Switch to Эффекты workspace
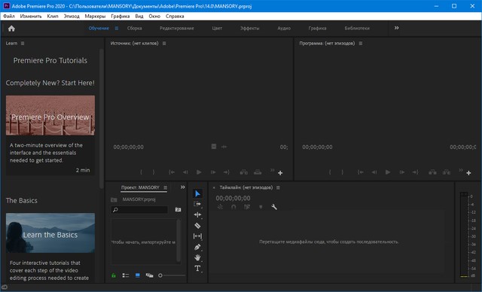The image size is (482, 292). click(x=249, y=29)
